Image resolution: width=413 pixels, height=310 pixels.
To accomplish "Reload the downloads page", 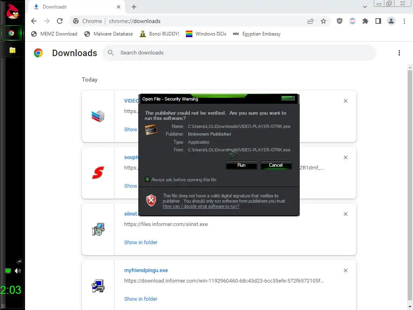I will pos(60,21).
